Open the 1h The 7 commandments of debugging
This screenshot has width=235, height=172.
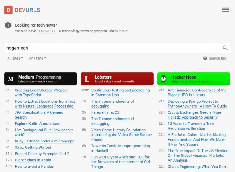point(113,104)
